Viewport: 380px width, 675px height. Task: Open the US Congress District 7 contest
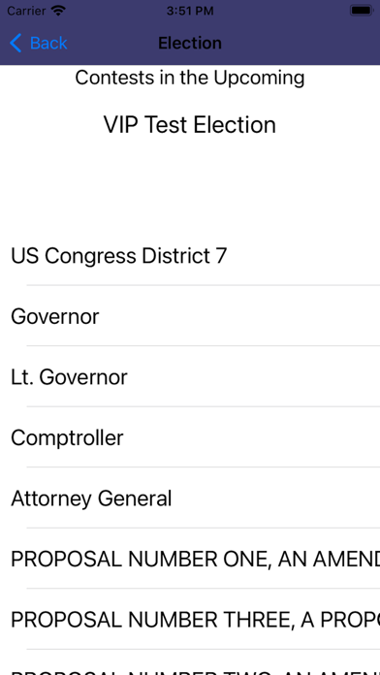coord(190,255)
